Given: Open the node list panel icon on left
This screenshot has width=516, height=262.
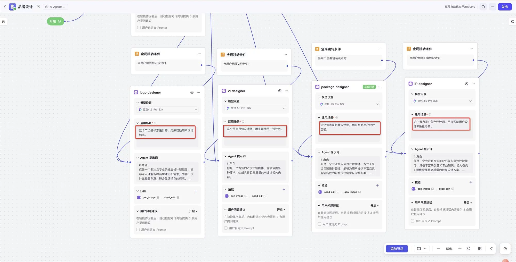Looking at the screenshot, I should click(3, 22).
